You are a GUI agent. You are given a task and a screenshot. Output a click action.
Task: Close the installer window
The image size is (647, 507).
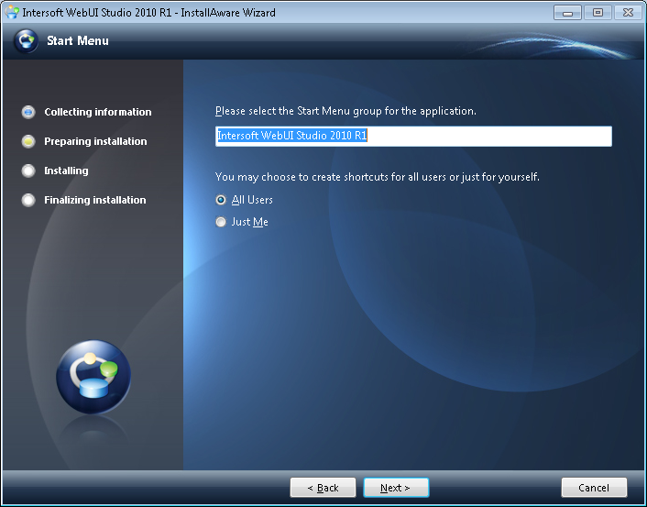click(x=626, y=13)
